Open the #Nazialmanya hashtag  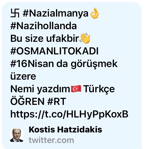point(55,13)
